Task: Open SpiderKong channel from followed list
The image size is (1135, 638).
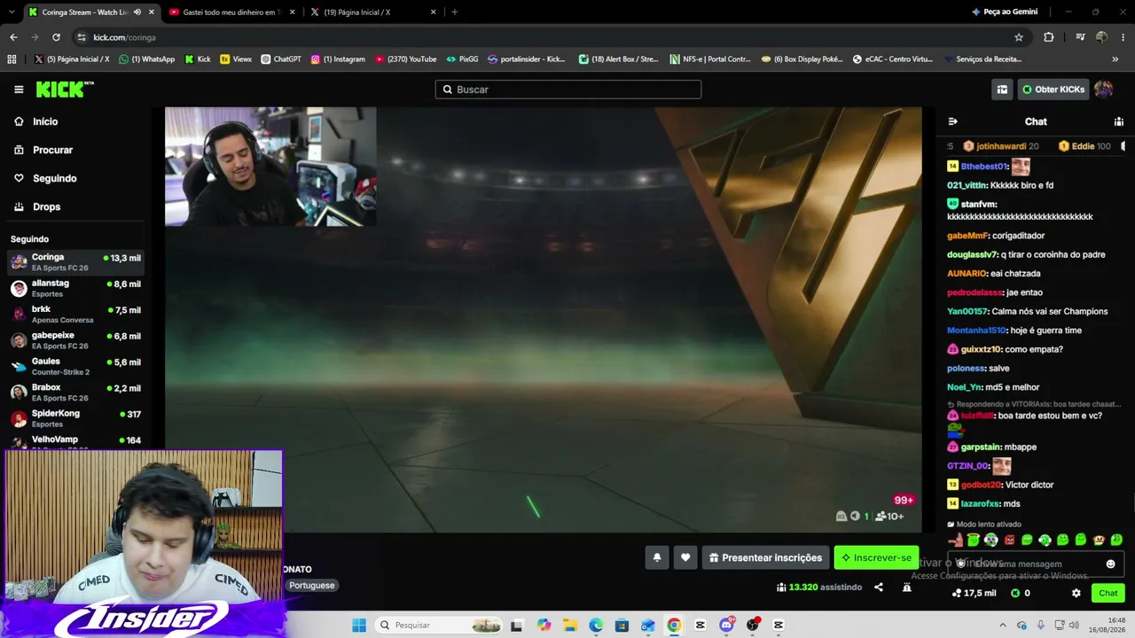Action: 75,418
